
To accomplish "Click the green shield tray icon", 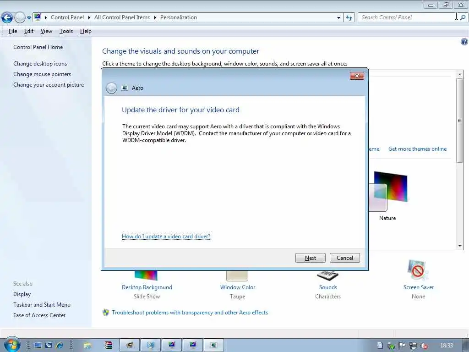I will [x=391, y=346].
